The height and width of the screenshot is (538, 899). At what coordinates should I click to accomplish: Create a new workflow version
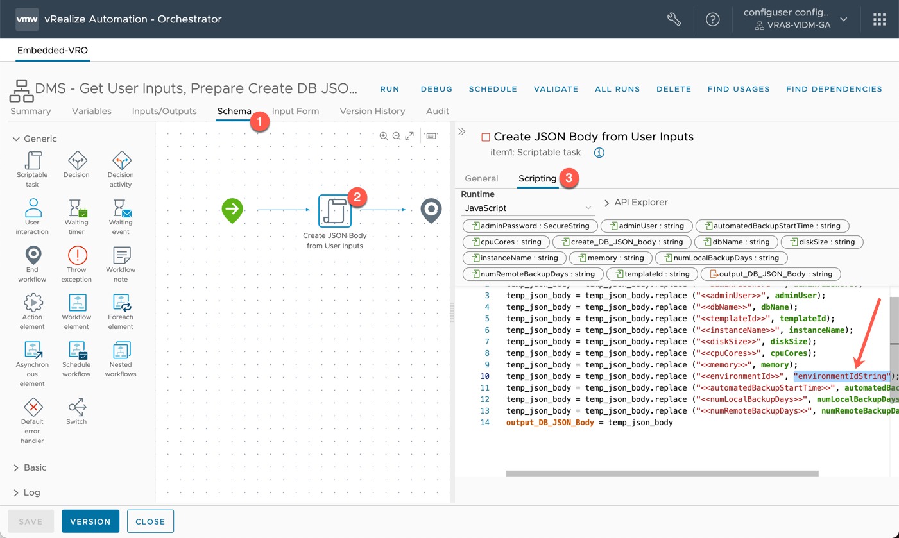pos(90,521)
